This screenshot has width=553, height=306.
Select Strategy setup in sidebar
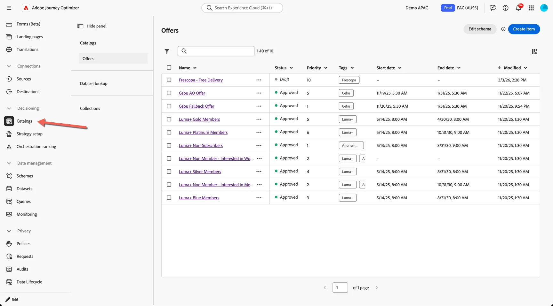tap(29, 134)
